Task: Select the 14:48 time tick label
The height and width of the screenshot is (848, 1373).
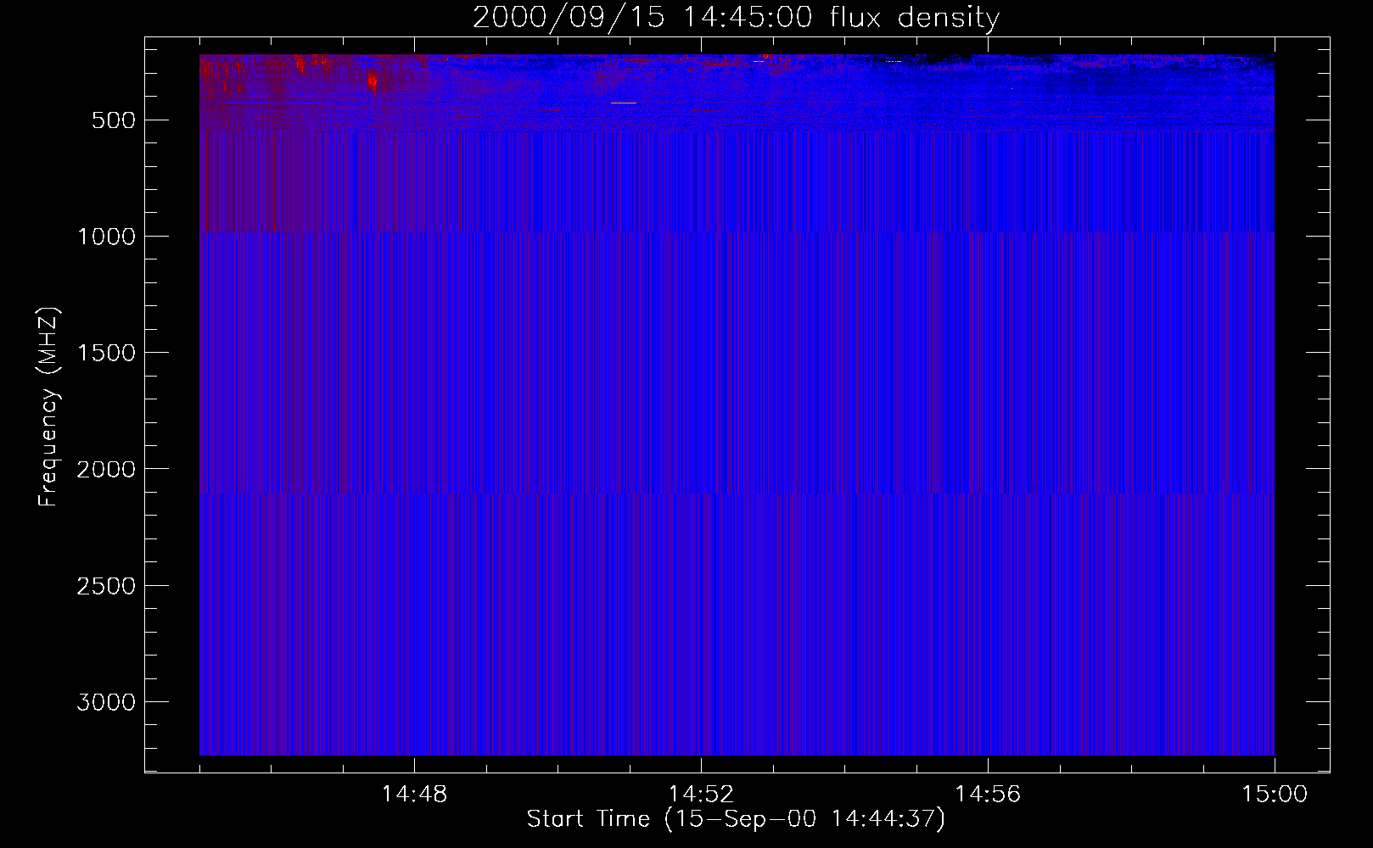Action: 414,795
